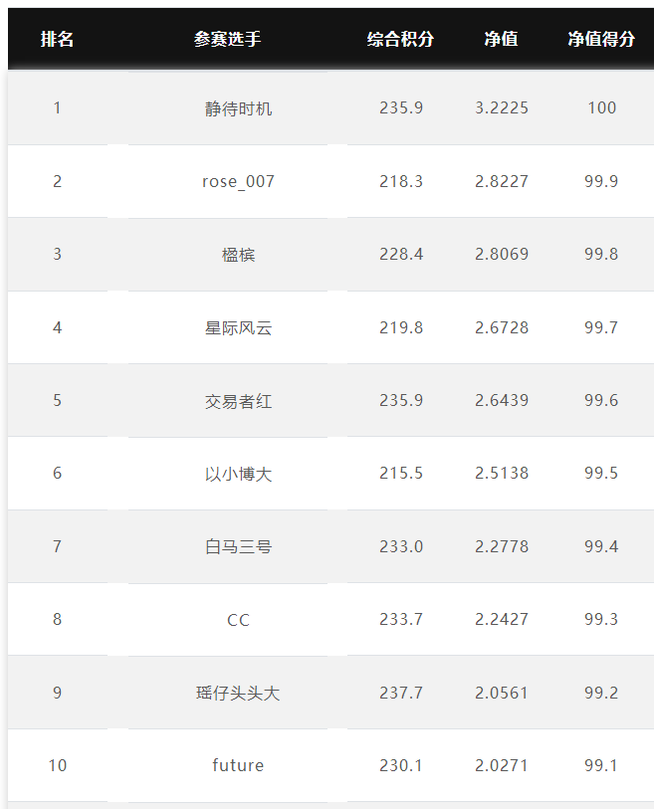This screenshot has height=809, width=654.
Task: Select contestant name 静待时机
Action: pos(238,108)
